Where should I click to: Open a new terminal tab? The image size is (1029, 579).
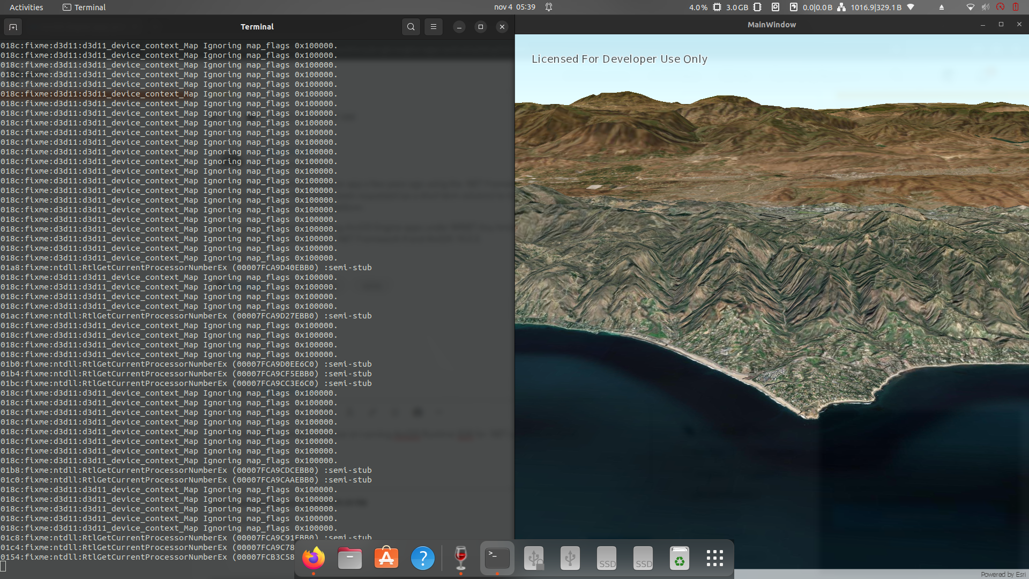[x=13, y=27]
